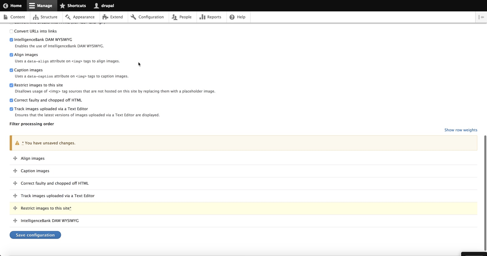Viewport: 487px width, 256px height.
Task: Toggle the Manage toolbar tab
Action: click(41, 6)
